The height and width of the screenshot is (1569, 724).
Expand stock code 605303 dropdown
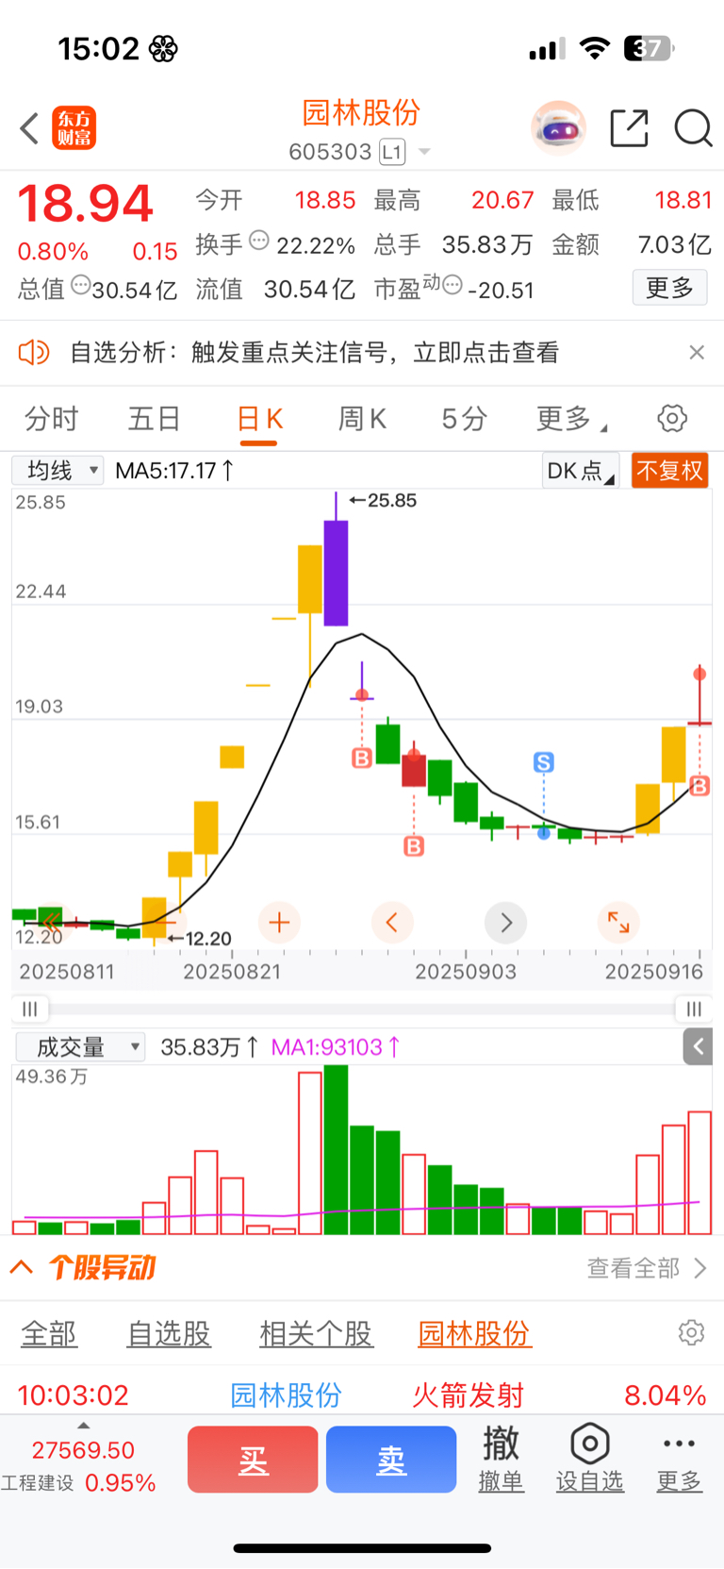(x=424, y=152)
